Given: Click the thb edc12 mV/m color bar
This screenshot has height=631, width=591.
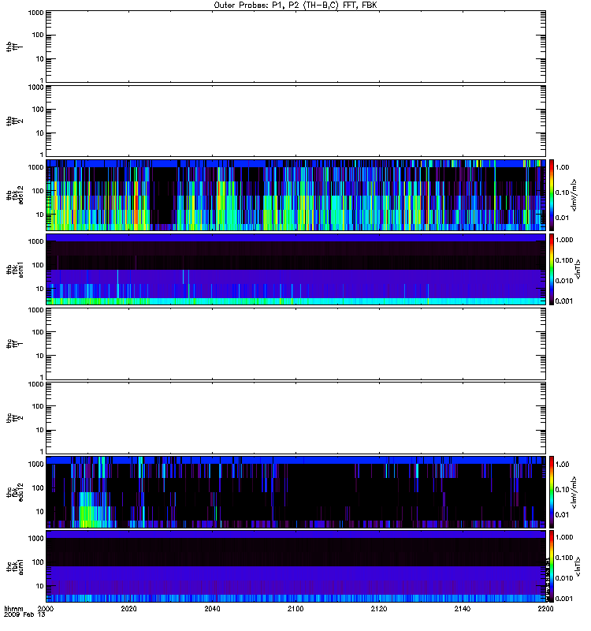Looking at the screenshot, I should pos(552,194).
